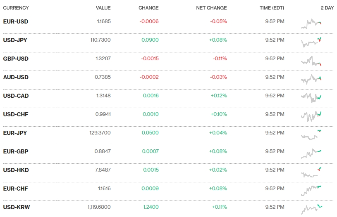Click the CURRENCY column header
This screenshot has width=337, height=217.
point(16,8)
